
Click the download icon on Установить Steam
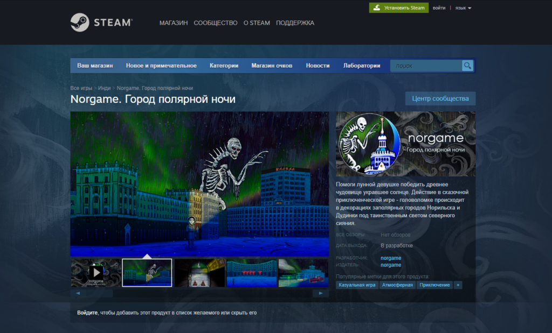click(x=377, y=8)
